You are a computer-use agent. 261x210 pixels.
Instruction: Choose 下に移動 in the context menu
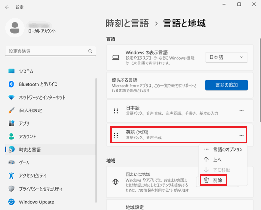tap(223, 170)
